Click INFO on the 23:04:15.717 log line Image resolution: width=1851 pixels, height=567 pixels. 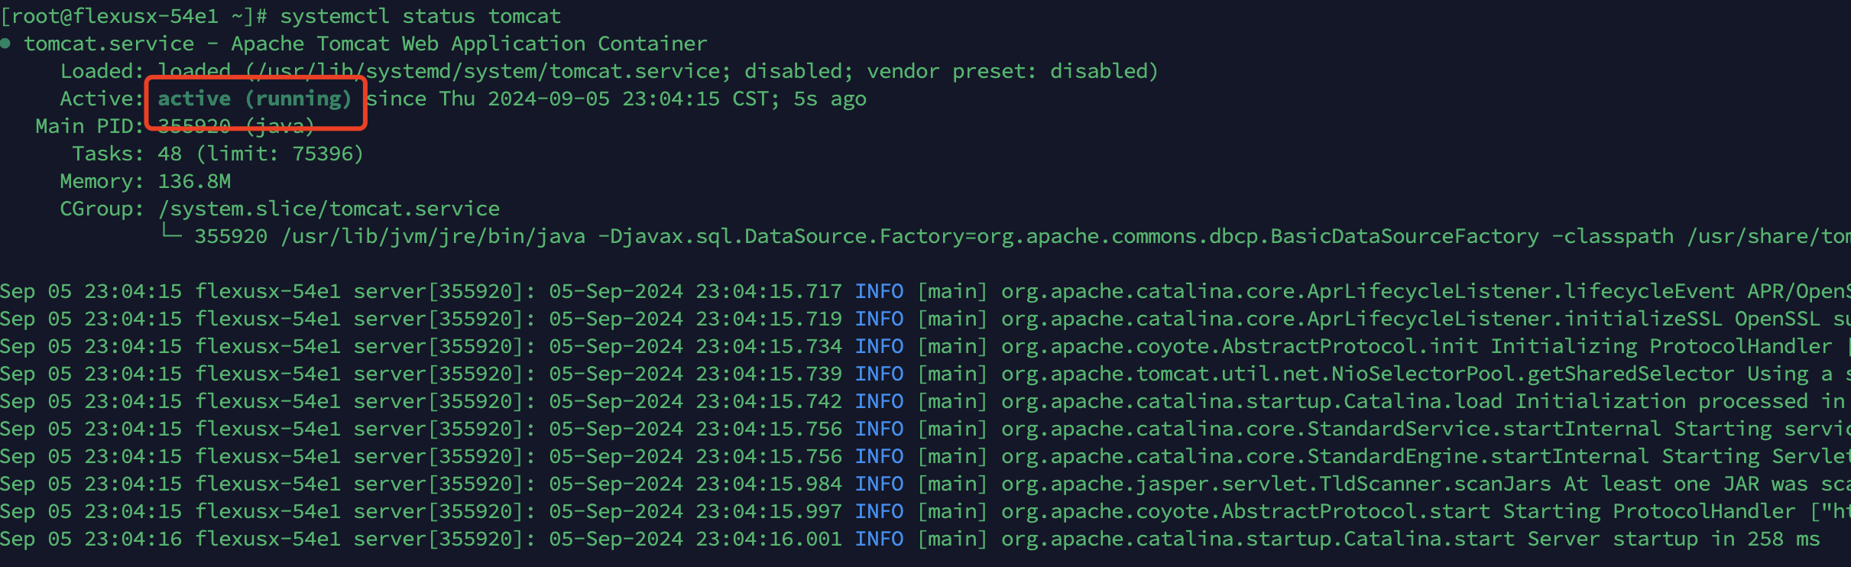pyautogui.click(x=879, y=291)
